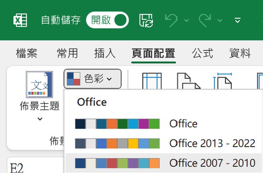The height and width of the screenshot is (173, 263).
Task: Switch to the 常用 Home tab
Action: (67, 53)
